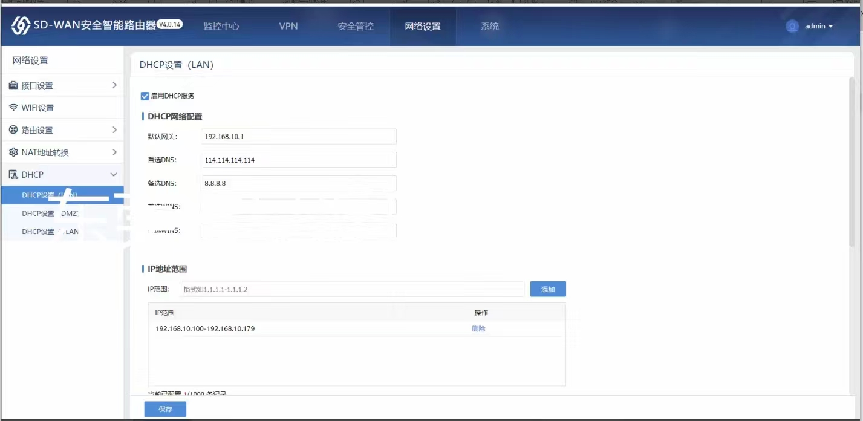
Task: Open the admin account dropdown arrow
Action: pyautogui.click(x=830, y=27)
